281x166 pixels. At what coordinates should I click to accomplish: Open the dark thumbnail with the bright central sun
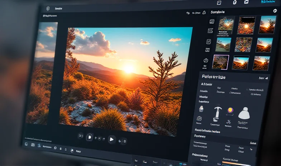247,25
